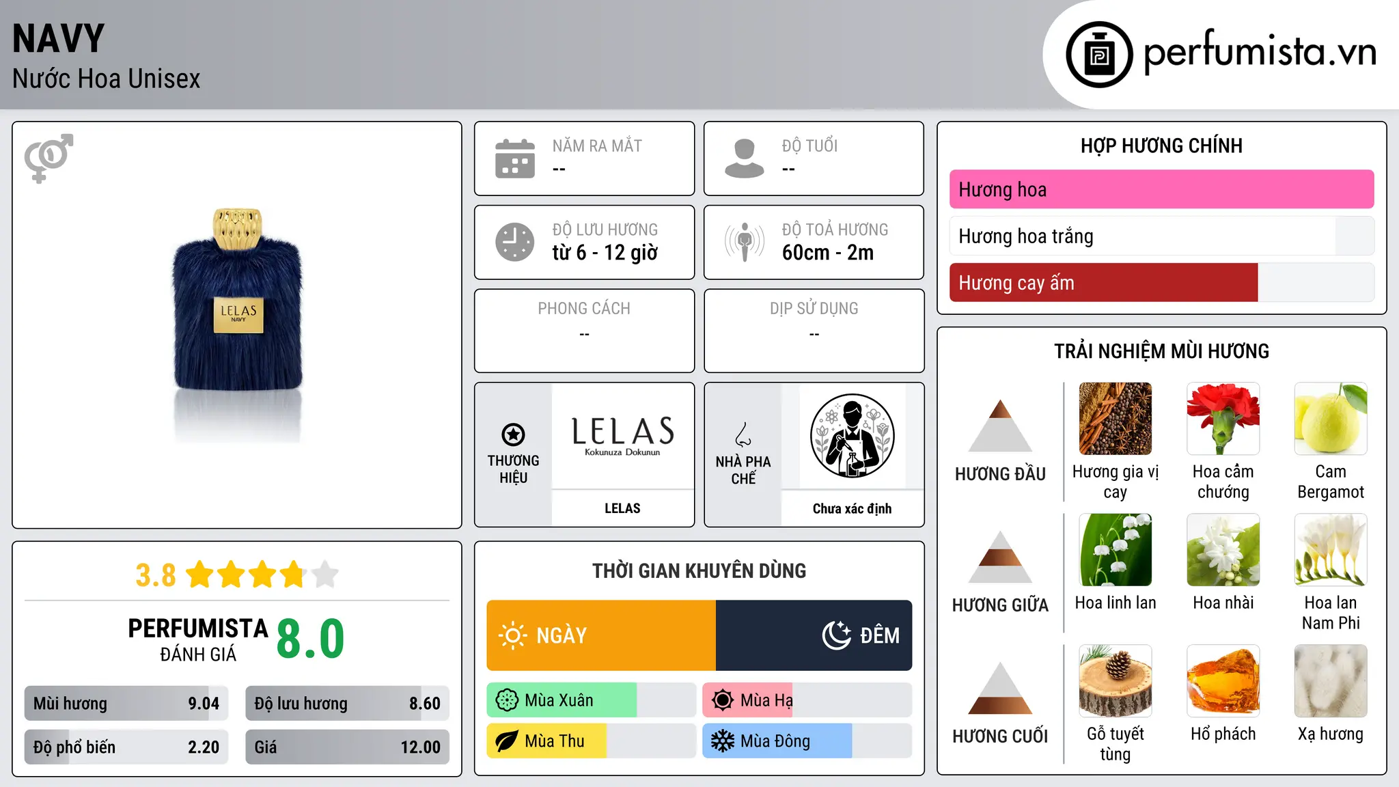Click the Hương cay ấm accord bar
This screenshot has width=1399, height=787.
tap(1162, 282)
